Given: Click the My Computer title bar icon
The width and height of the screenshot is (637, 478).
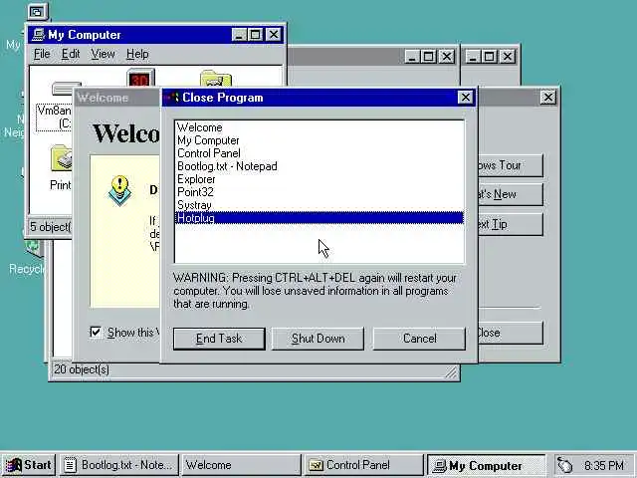Looking at the screenshot, I should pyautogui.click(x=38, y=35).
